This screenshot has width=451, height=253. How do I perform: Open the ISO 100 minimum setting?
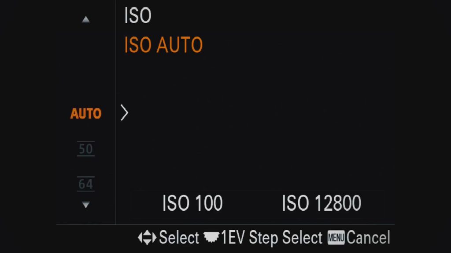point(192,203)
